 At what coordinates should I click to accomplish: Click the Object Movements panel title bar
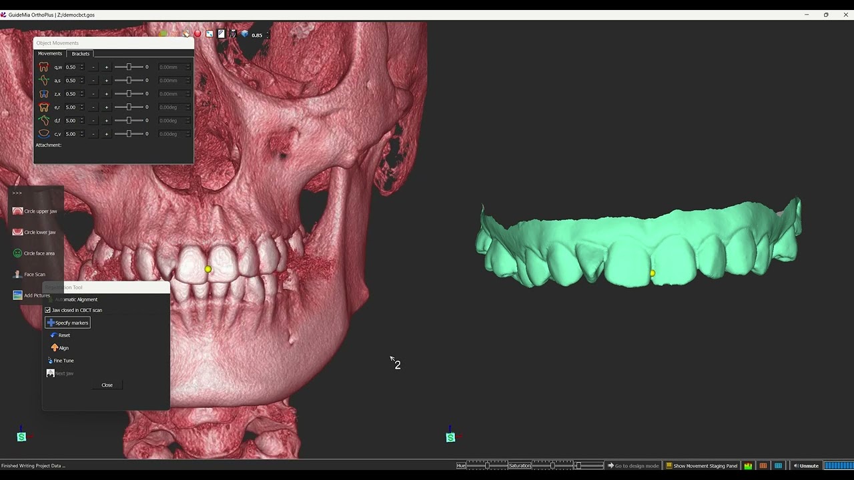pos(113,43)
